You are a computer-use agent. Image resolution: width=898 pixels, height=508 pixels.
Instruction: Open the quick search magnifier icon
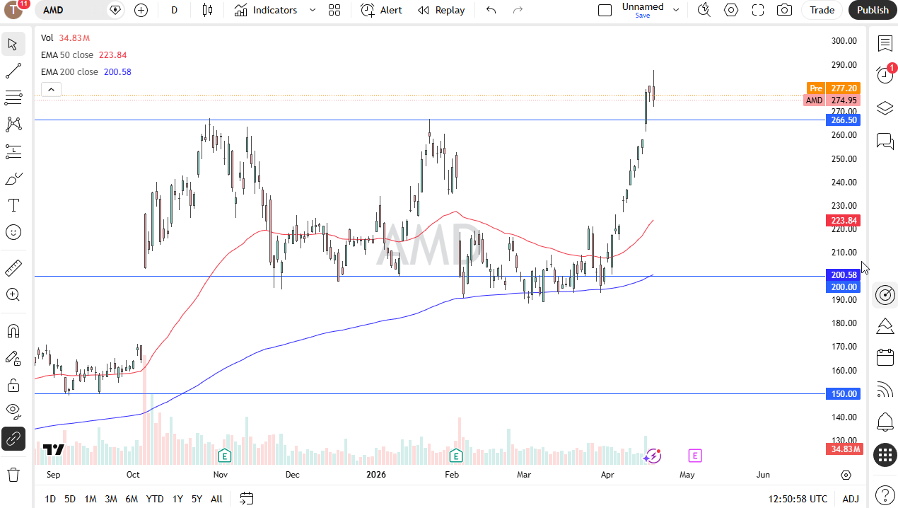pos(704,10)
